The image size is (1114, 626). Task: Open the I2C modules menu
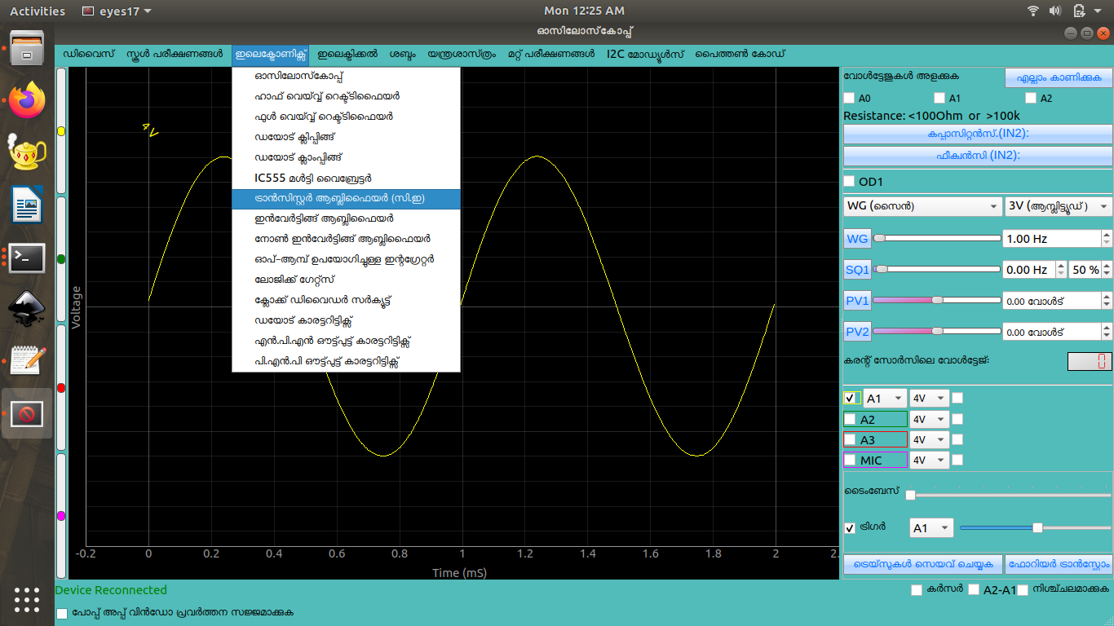[x=644, y=55]
